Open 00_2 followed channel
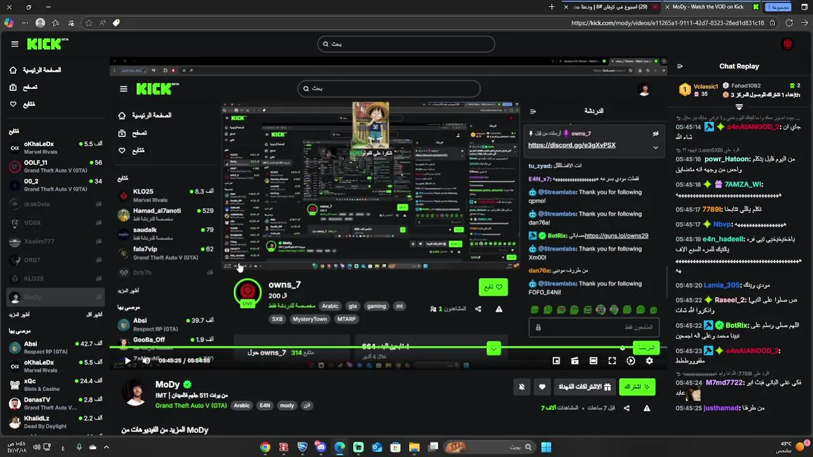 pos(55,185)
